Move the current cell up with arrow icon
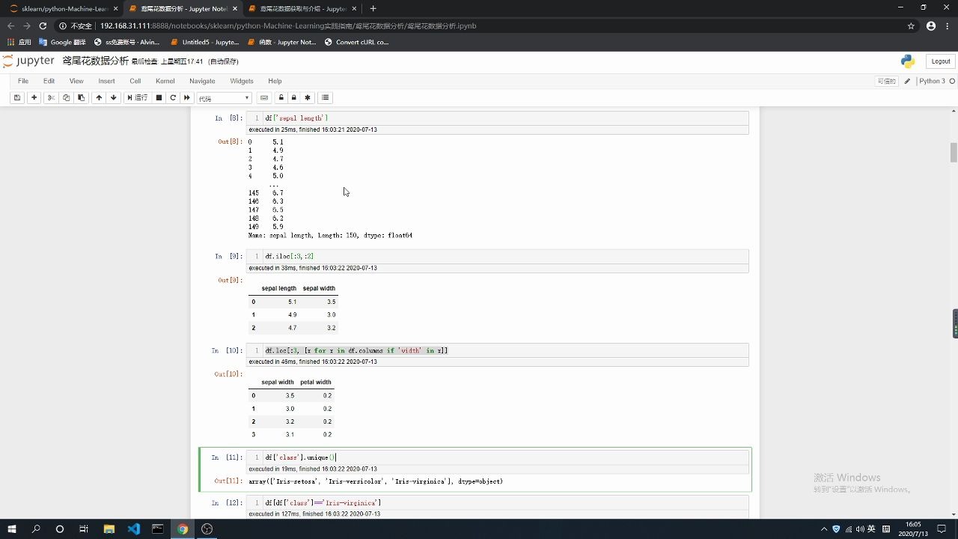Image resolution: width=958 pixels, height=539 pixels. 99,97
